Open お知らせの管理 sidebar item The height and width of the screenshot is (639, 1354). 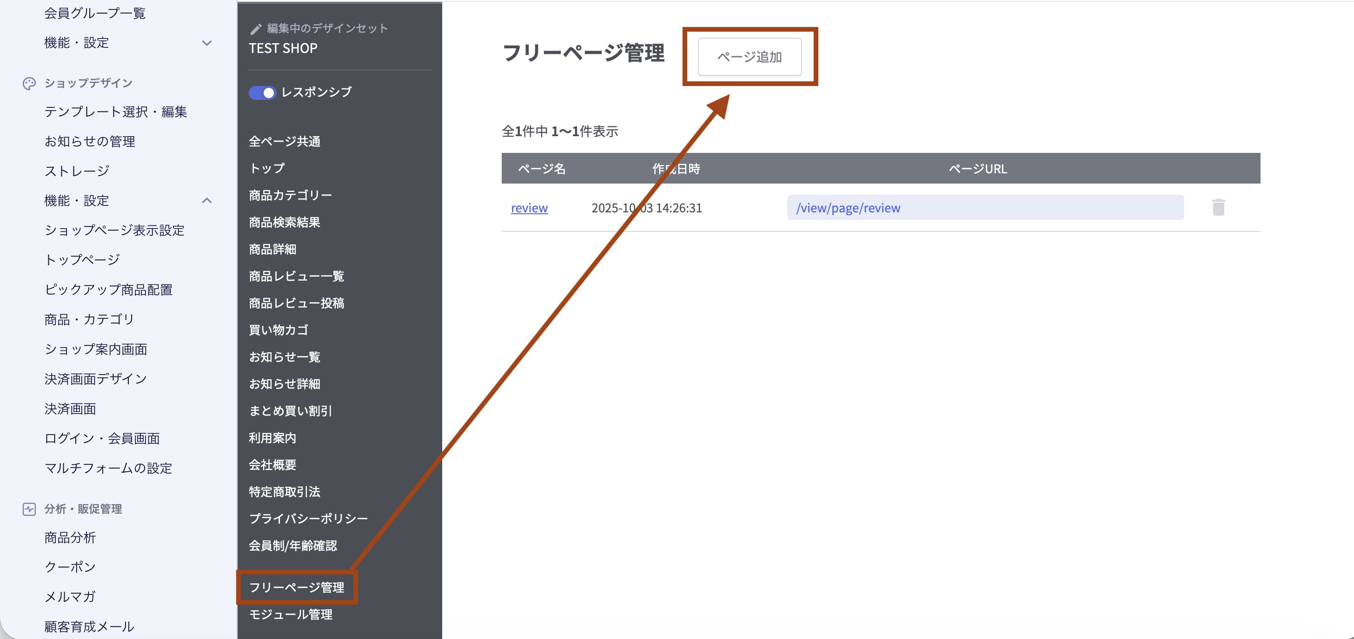click(90, 141)
